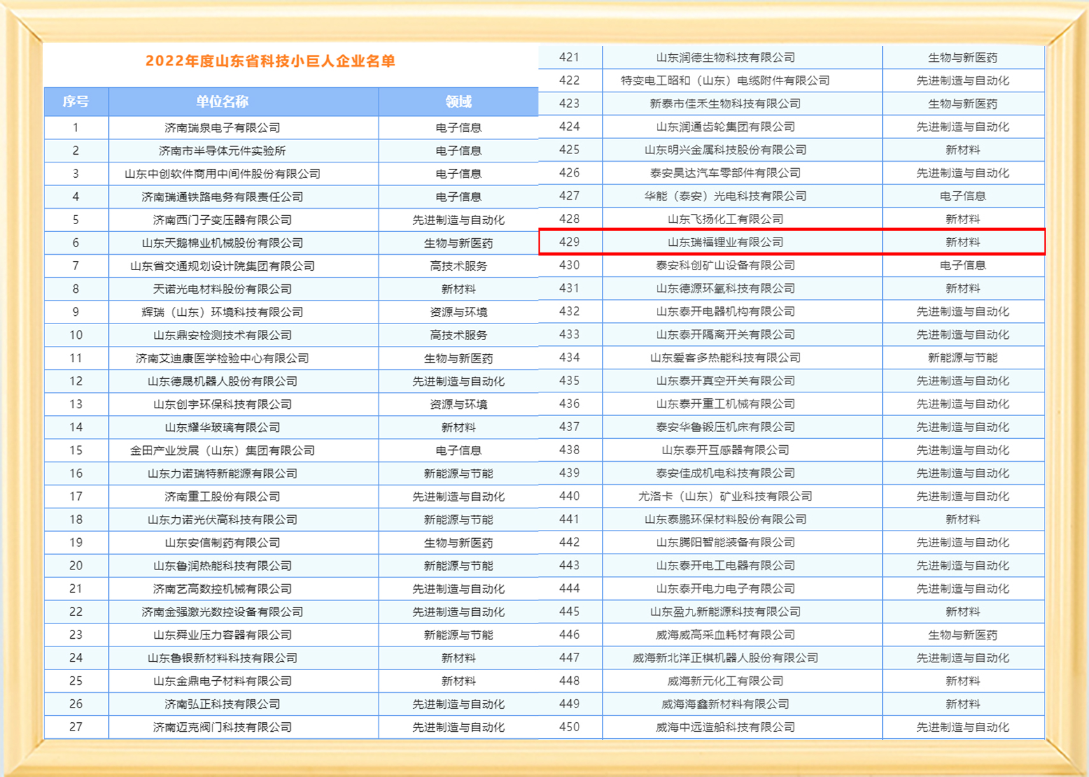Click 泰安华鲁锻压机床有限公司
This screenshot has width=1089, height=777.
725,427
